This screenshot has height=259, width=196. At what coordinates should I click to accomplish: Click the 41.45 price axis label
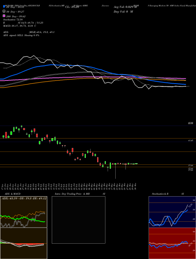[x=191, y=140]
